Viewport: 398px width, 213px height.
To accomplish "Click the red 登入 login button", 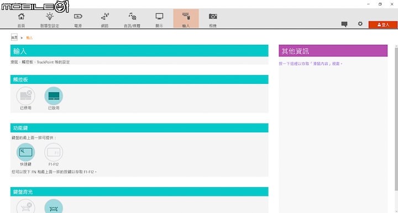I will coord(383,25).
